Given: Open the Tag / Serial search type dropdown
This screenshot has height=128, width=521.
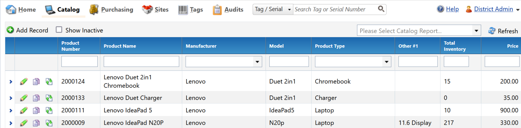Looking at the screenshot, I should (273, 9).
